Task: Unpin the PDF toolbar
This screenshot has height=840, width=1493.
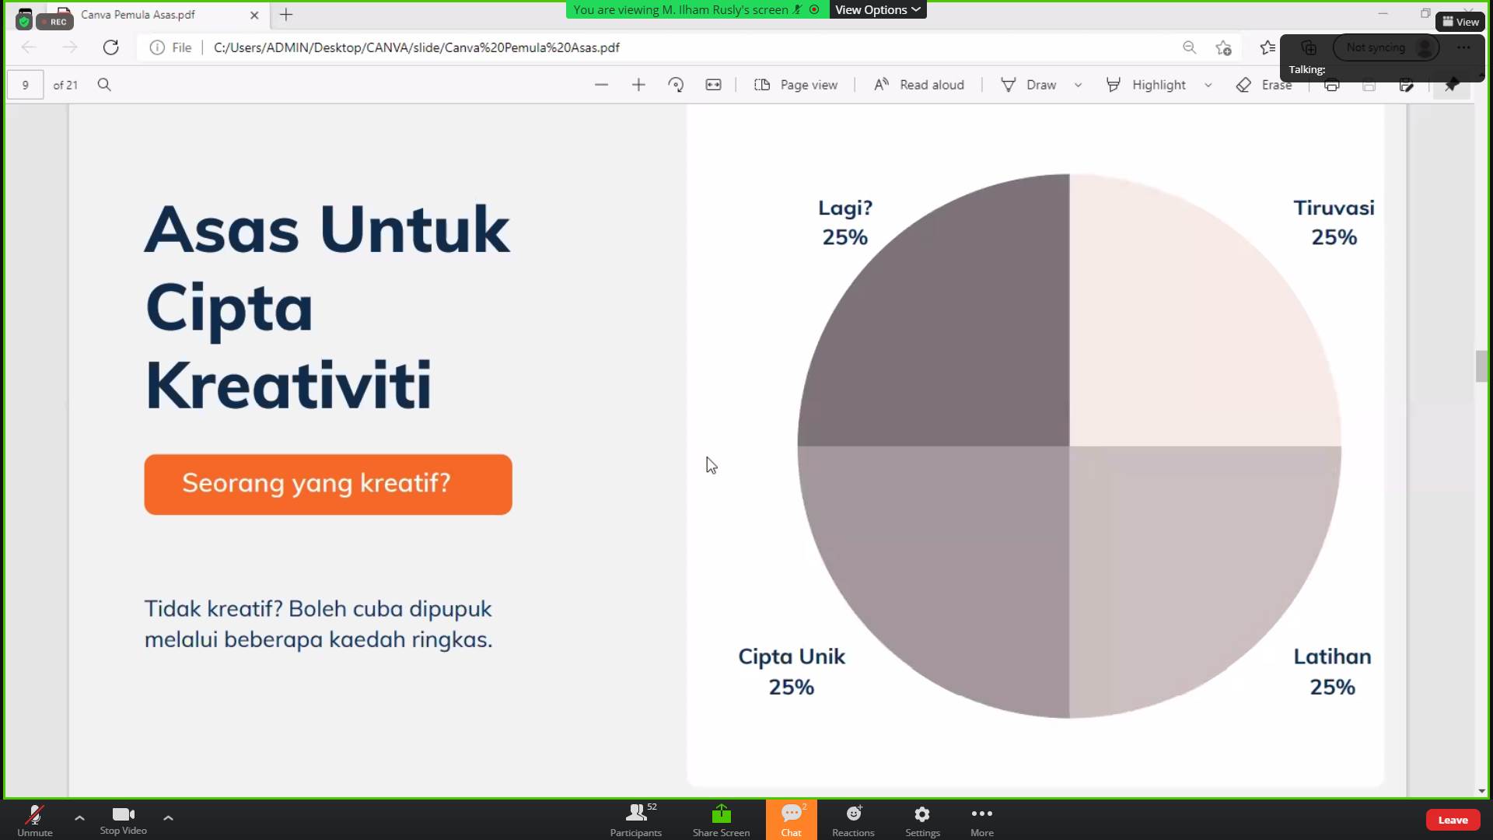Action: pyautogui.click(x=1451, y=86)
